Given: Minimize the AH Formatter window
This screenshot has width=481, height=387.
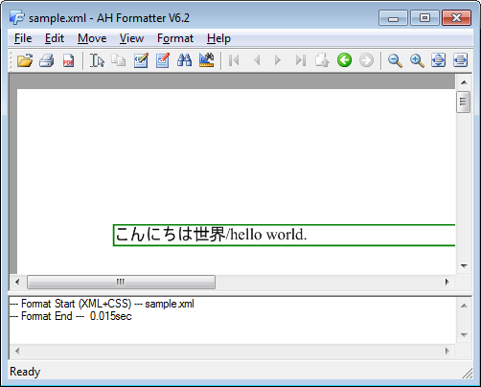Looking at the screenshot, I should point(393,17).
